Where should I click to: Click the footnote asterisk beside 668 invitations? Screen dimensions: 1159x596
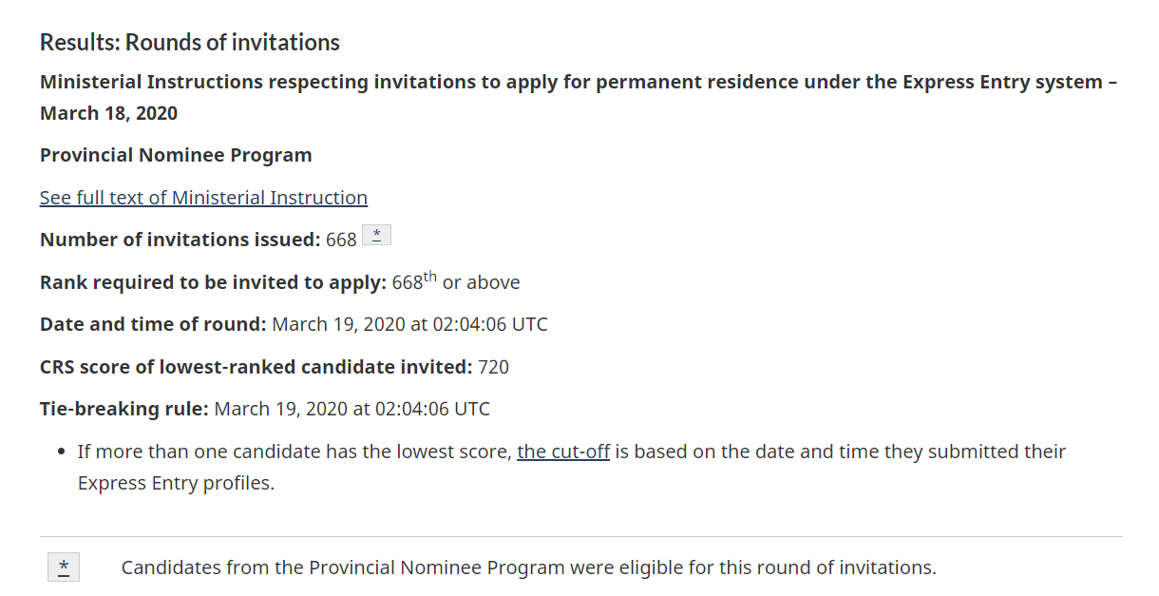pyautogui.click(x=376, y=236)
